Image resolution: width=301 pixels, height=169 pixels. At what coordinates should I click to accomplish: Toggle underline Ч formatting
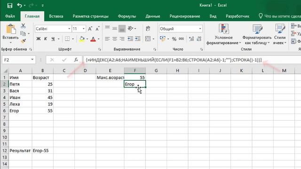pos(53,39)
